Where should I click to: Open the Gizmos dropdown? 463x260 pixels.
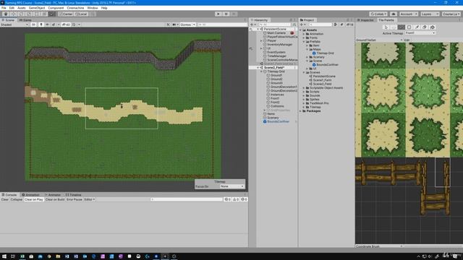pos(188,25)
